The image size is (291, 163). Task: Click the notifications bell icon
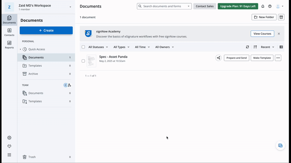[x=263, y=6]
